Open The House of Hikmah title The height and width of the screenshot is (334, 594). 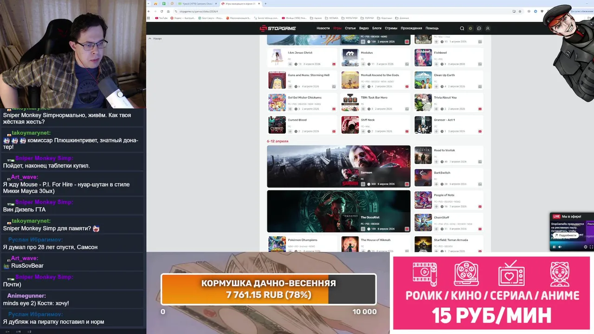point(375,240)
